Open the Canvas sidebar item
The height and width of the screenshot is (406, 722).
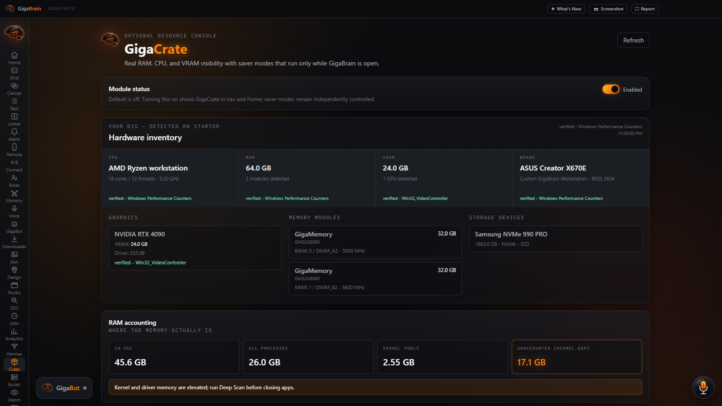(14, 88)
